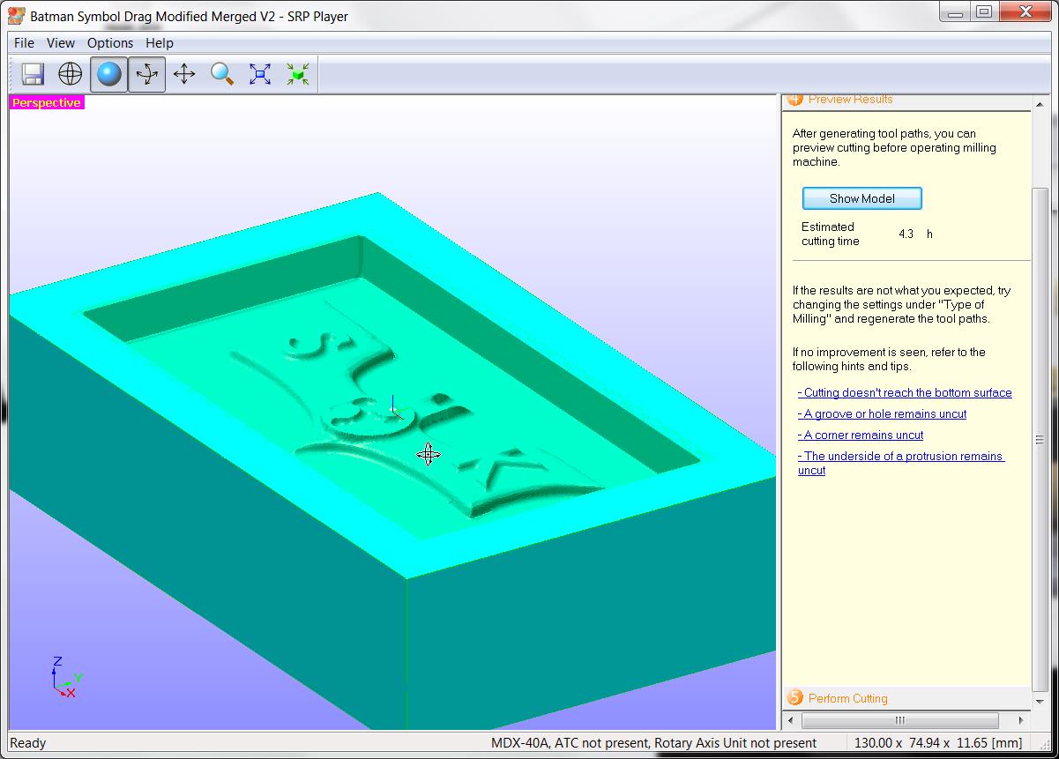Open the File menu
1059x759 pixels.
[25, 42]
